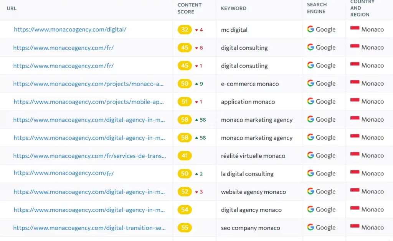This screenshot has height=241, width=393.
Task: Click the 'Monaco' country text in seo company monaco row
Action: [372, 228]
